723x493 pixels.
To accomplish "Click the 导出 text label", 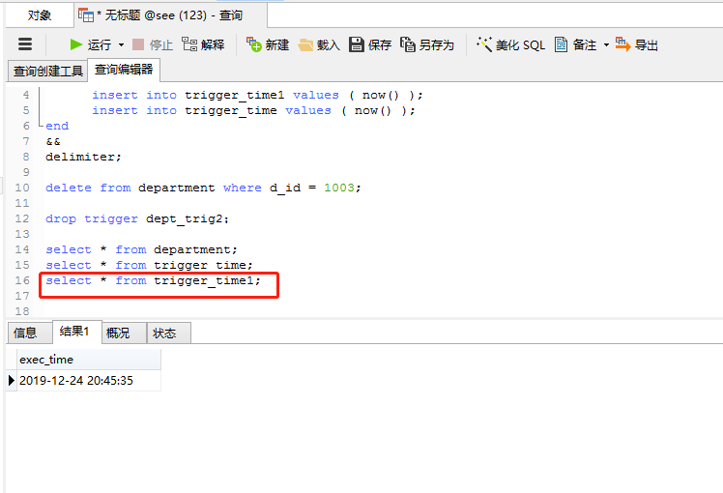I will (x=646, y=45).
